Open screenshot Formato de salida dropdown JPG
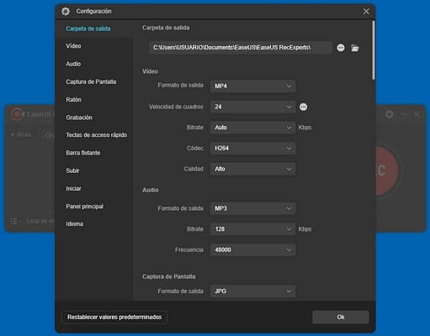Image resolution: width=430 pixels, height=336 pixels. click(x=252, y=291)
